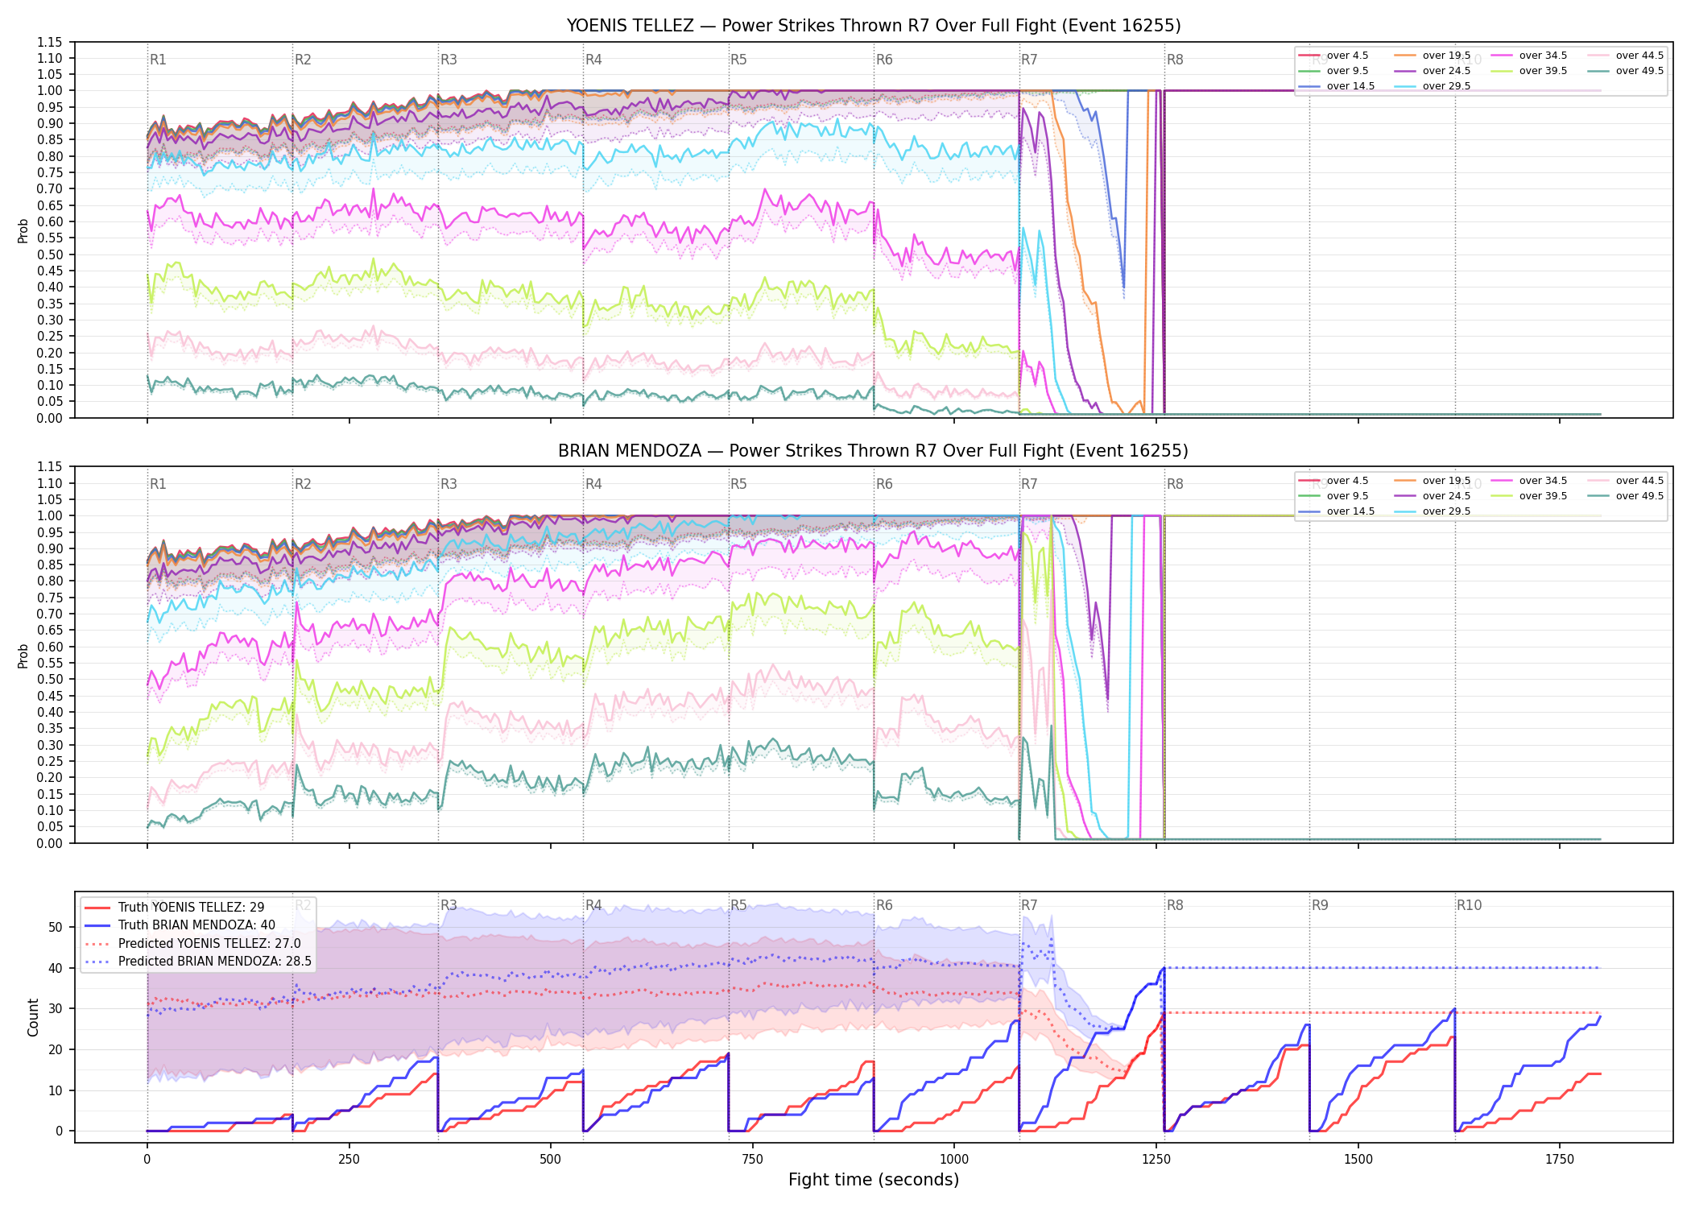Image resolution: width=1691 pixels, height=1208 pixels.
Task: Click the 'over 34.5' legend entry in the Mendoza chart
Action: [x=1529, y=481]
